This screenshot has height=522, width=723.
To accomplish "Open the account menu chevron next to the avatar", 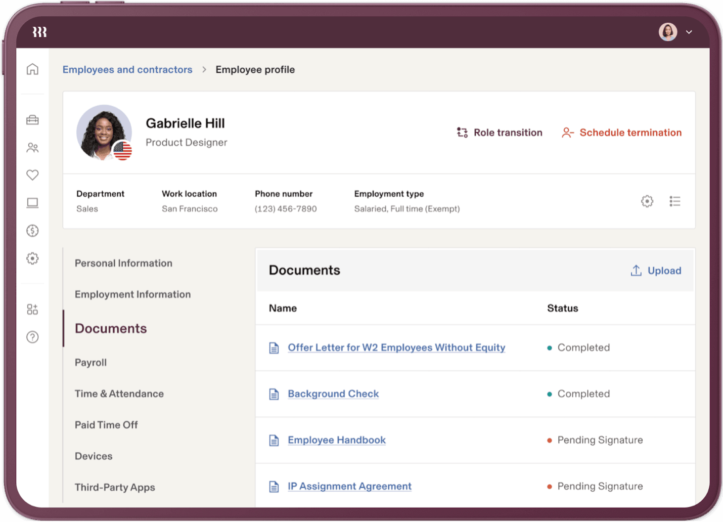I will click(689, 32).
